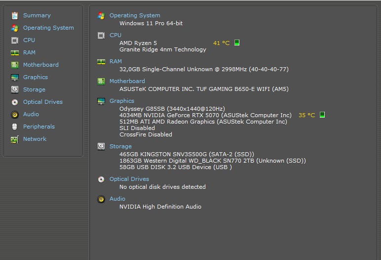
Task: Click NVIDIA High Definition Audio text
Action: (x=160, y=207)
